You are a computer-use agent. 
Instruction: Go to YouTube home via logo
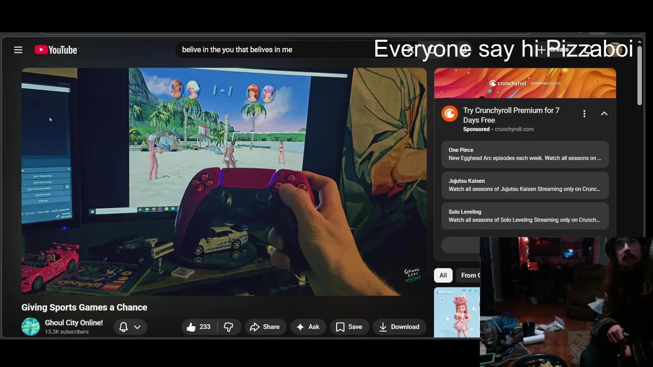click(x=56, y=49)
